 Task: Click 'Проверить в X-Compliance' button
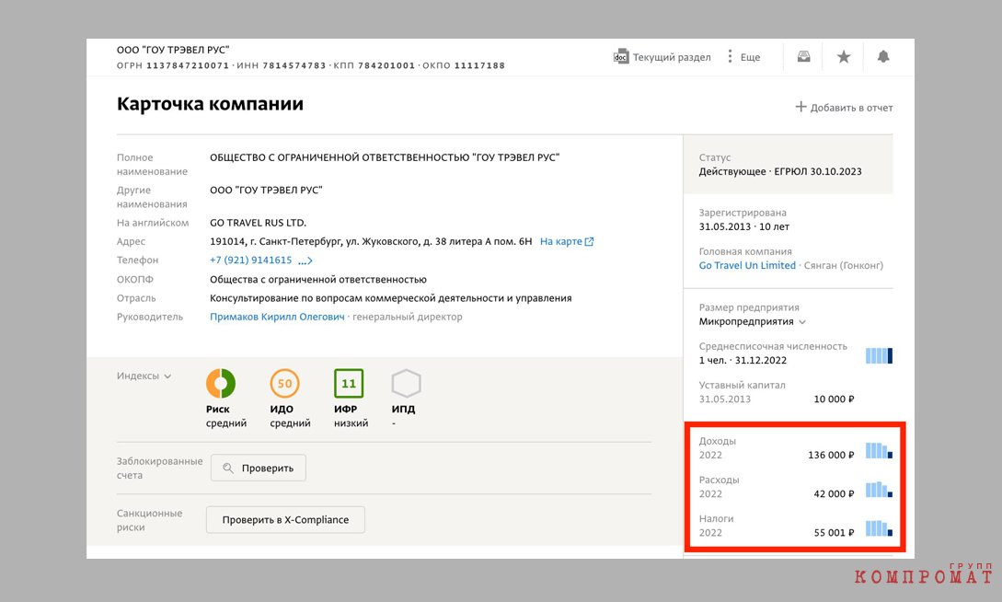[285, 519]
